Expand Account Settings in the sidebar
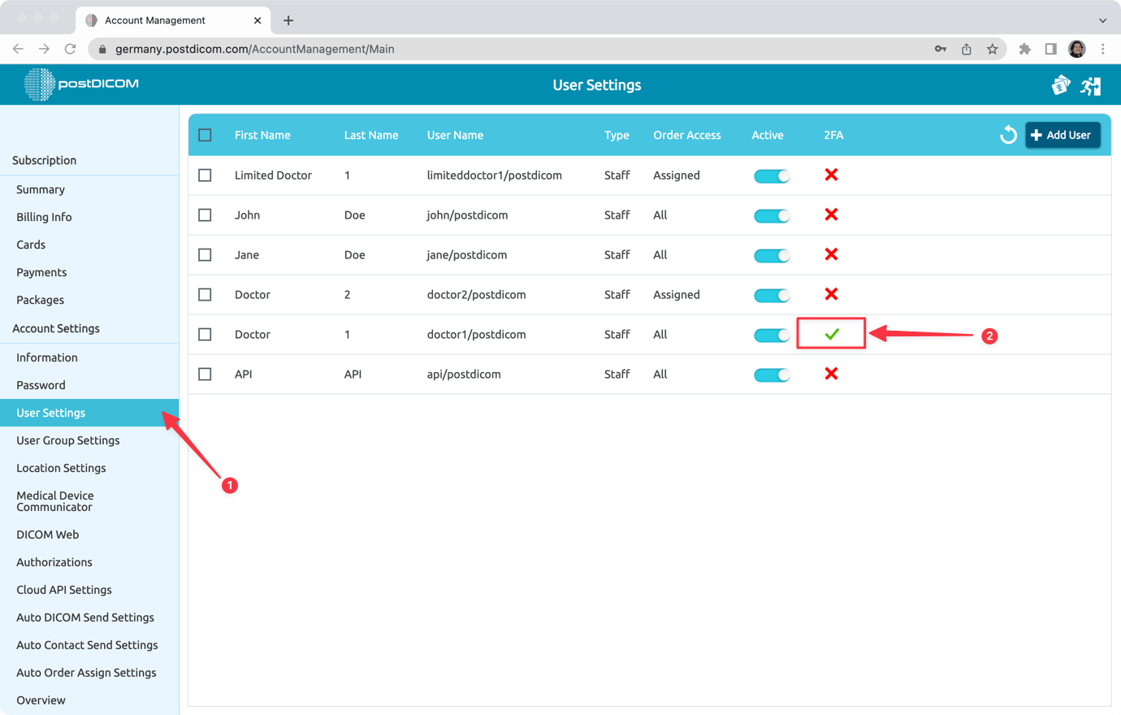1121x715 pixels. [x=56, y=328]
